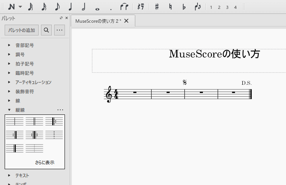Select dashed barline in palette

tap(54, 135)
